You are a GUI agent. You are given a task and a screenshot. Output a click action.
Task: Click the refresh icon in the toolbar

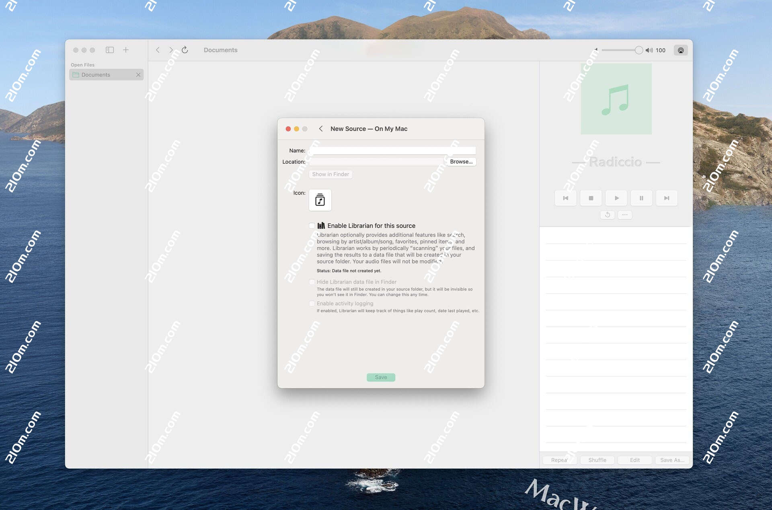[185, 50]
